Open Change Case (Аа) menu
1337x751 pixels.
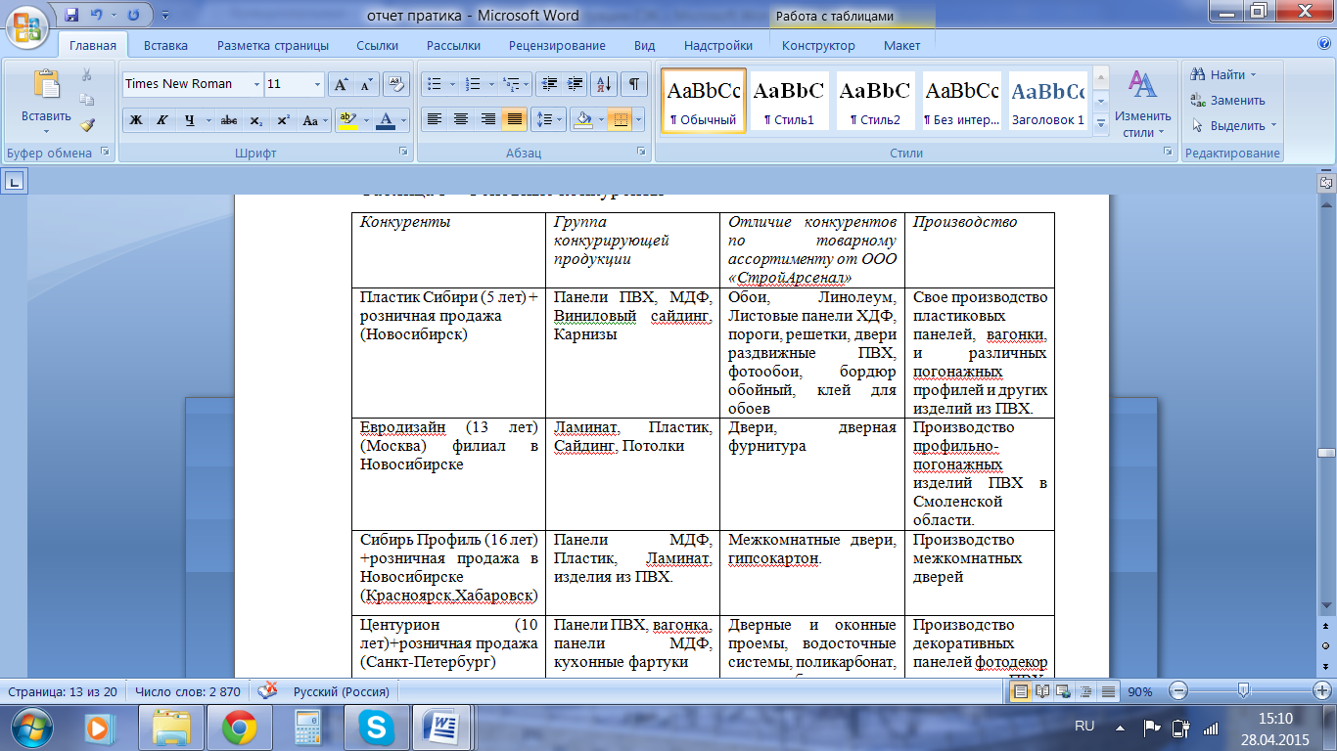tap(313, 120)
